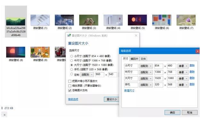
Task: Click the custom height field showing 540
Action: pyautogui.click(x=112, y=75)
